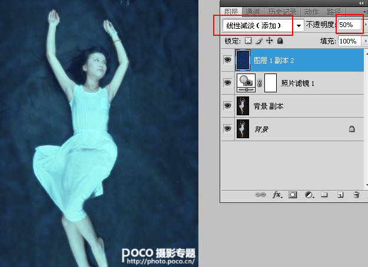Image resolution: width=368 pixels, height=267 pixels.
Task: Click the opacity field showing 50%
Action: (349, 25)
